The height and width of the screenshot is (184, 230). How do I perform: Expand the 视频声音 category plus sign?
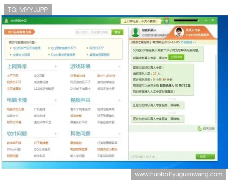[119, 100]
